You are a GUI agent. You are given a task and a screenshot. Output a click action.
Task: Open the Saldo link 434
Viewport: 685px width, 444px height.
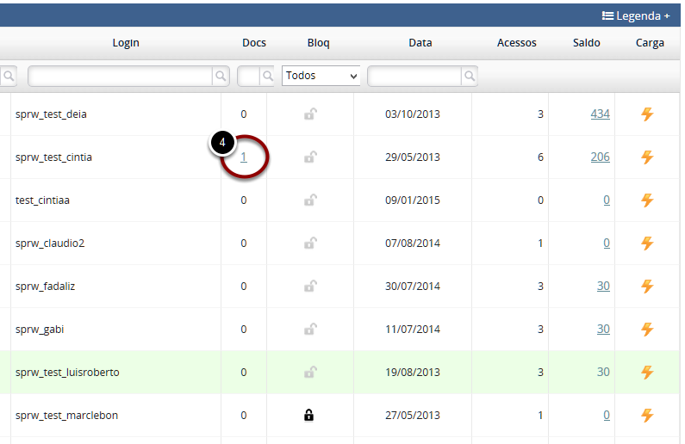coord(600,114)
